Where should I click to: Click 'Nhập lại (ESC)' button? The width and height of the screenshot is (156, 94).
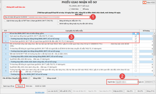pos(118,91)
